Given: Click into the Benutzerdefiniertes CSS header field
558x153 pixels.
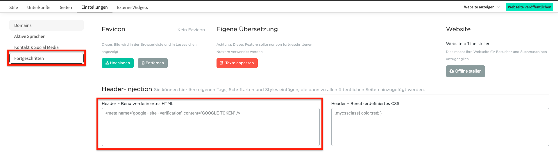Looking at the screenshot, I should click(x=440, y=127).
